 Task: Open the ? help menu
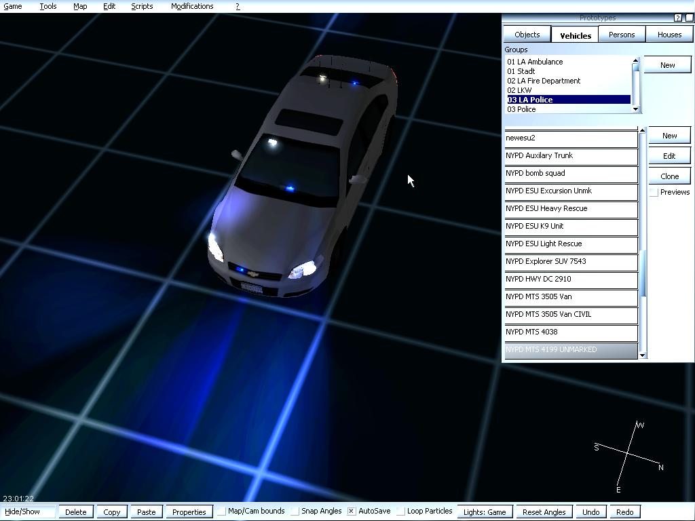(238, 6)
